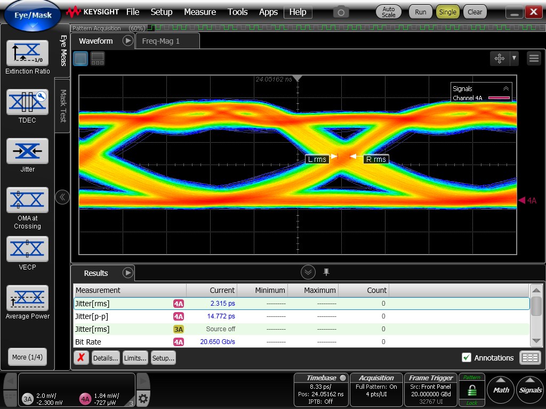
Task: Collapse the left measurement sidebar
Action: (x=62, y=197)
